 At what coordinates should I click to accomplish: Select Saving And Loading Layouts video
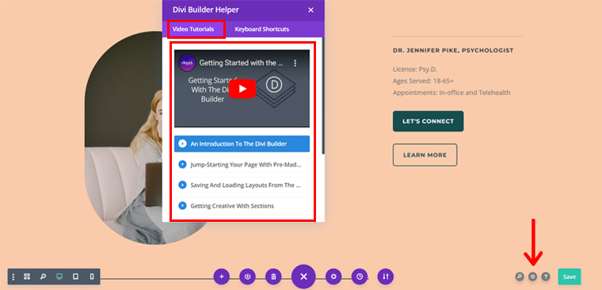(242, 185)
